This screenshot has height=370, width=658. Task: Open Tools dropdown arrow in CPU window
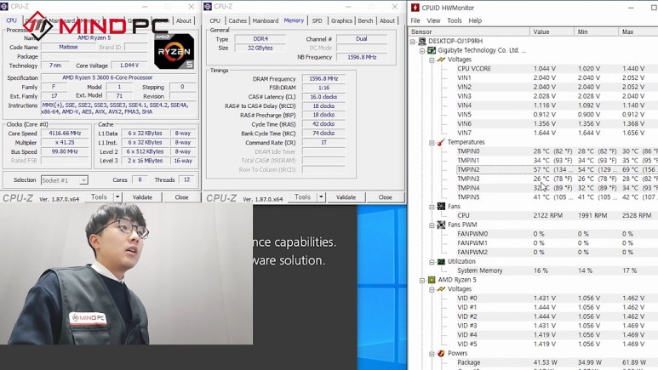117,196
